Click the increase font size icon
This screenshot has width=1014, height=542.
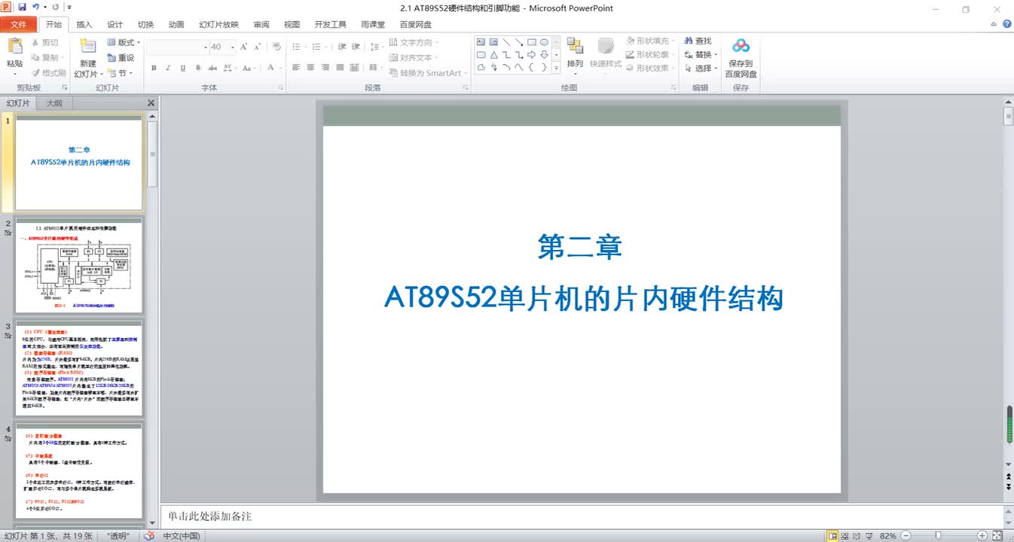(x=244, y=47)
